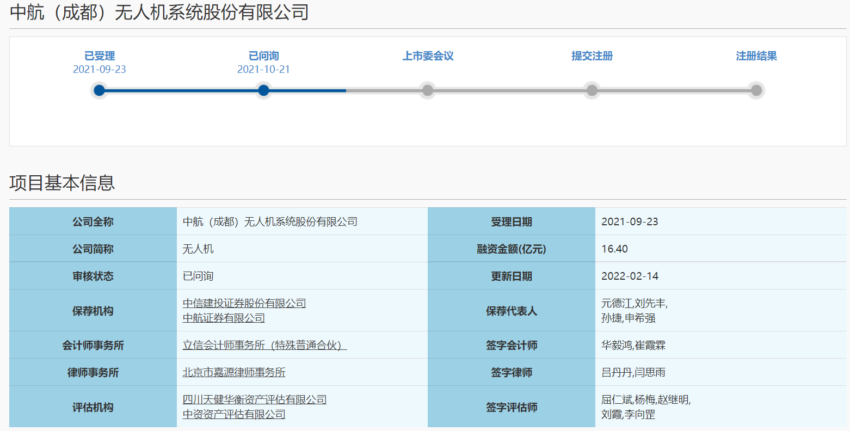Click the 公司全称 header cell

click(93, 221)
